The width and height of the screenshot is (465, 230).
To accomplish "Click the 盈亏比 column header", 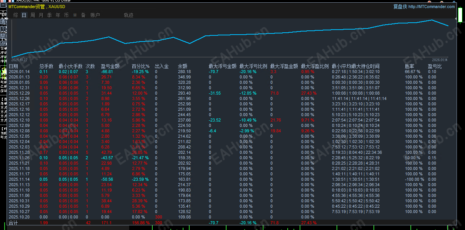I will coord(435,66).
